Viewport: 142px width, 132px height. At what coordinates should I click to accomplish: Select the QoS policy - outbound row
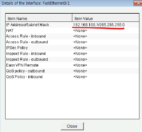[72, 71]
